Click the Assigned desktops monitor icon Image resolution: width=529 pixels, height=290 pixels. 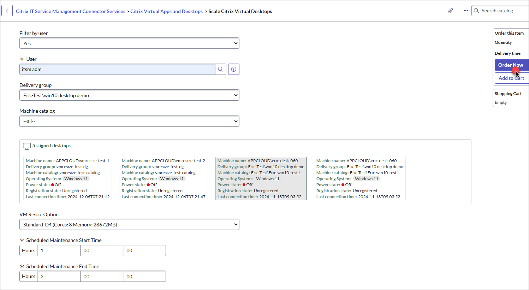coord(26,146)
